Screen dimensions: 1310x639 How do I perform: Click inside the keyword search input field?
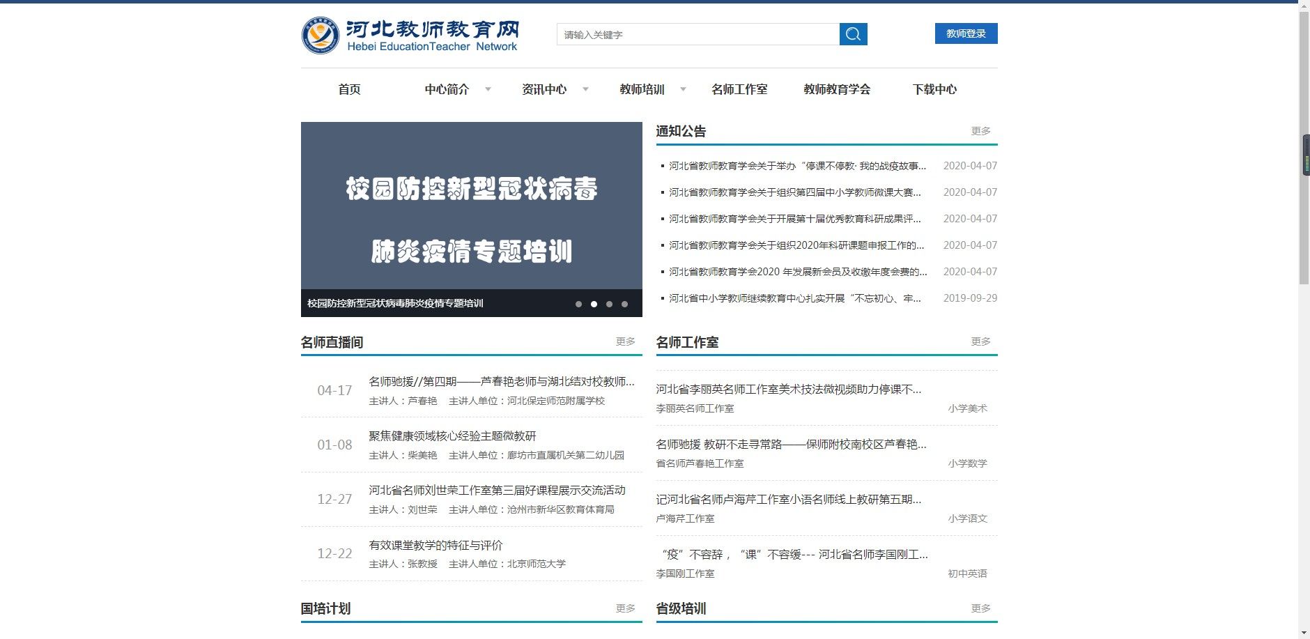[x=697, y=33]
